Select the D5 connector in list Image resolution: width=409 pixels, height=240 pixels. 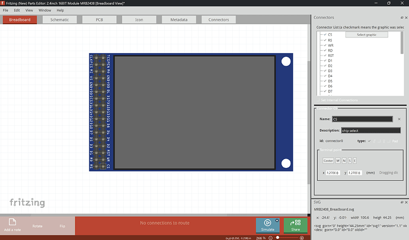tap(330, 81)
